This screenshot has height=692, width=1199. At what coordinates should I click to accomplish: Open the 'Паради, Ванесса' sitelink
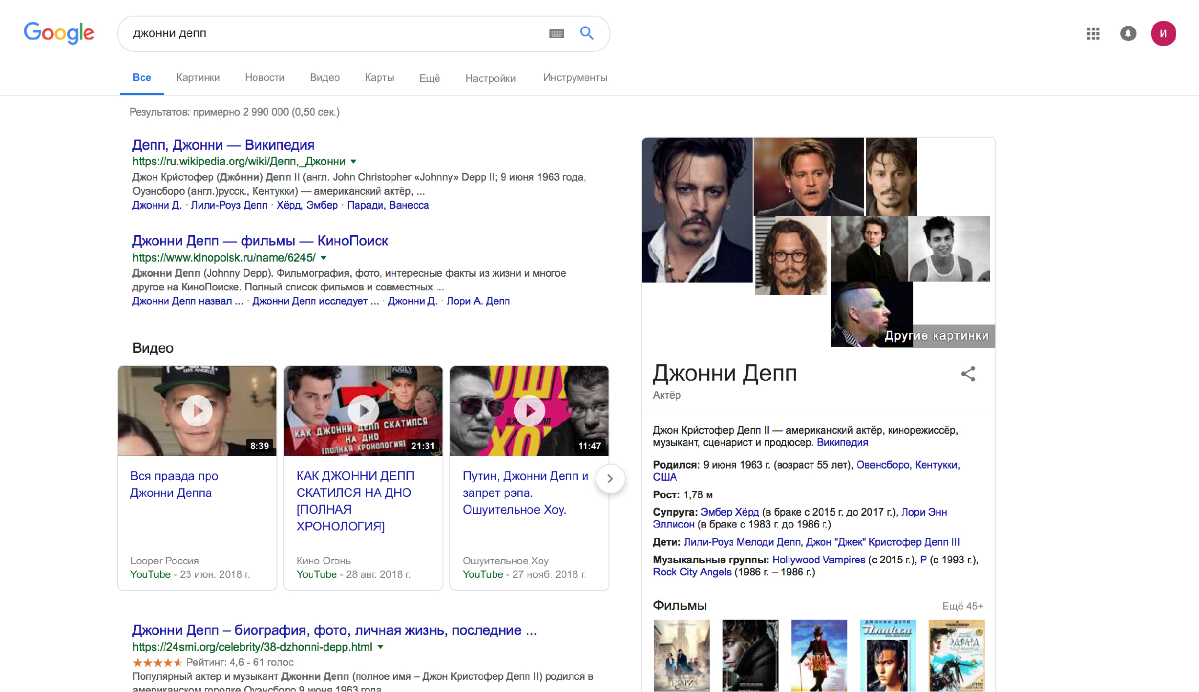tap(388, 205)
